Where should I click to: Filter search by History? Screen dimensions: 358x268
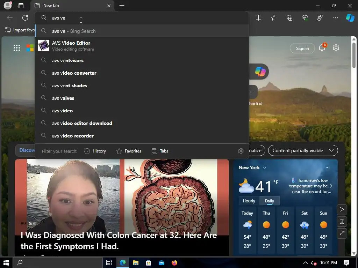coord(95,151)
